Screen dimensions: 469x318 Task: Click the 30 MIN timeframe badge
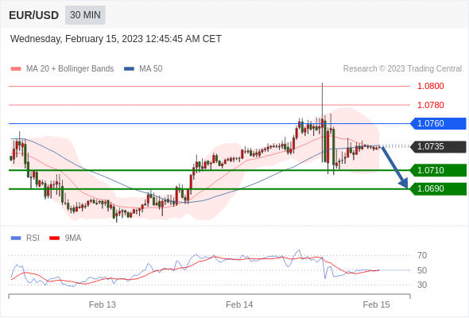pos(85,15)
